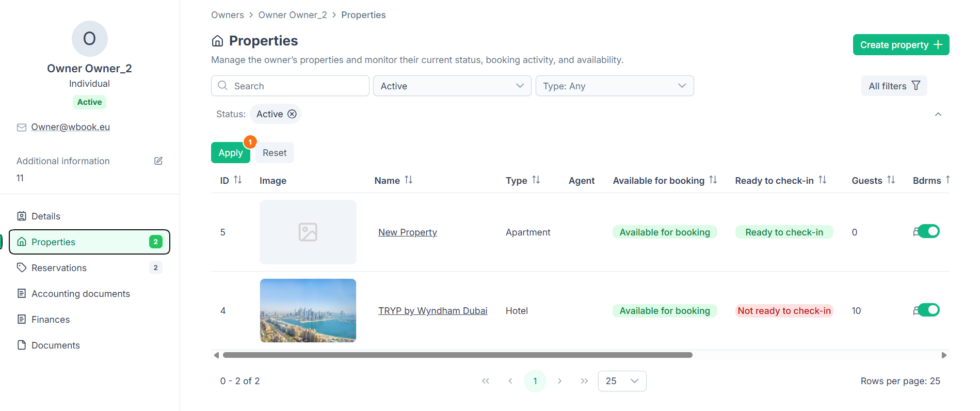Image resolution: width=980 pixels, height=411 pixels.
Task: Reset the filters
Action: coord(275,153)
